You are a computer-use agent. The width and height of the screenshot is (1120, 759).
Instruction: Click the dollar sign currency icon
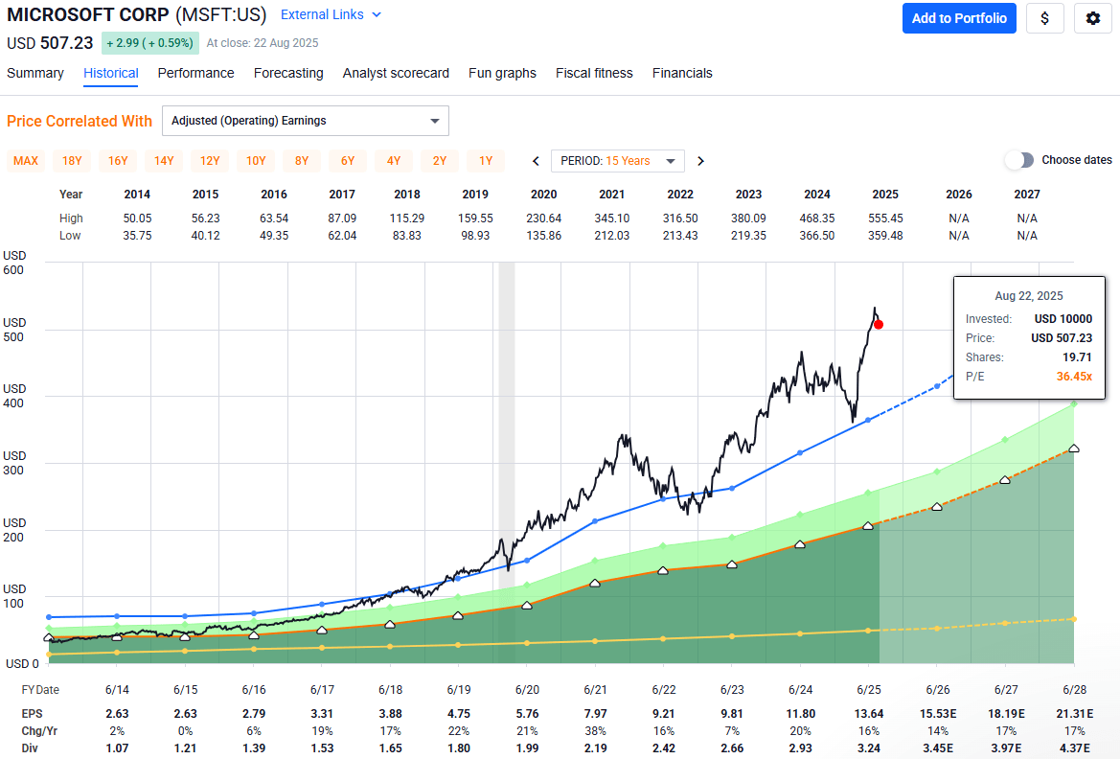coord(1044,18)
